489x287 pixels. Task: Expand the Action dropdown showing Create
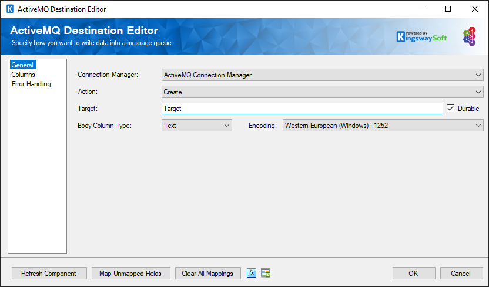point(323,92)
